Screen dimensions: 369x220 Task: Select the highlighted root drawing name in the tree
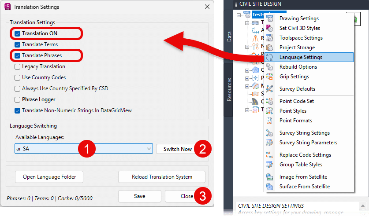click(258, 15)
